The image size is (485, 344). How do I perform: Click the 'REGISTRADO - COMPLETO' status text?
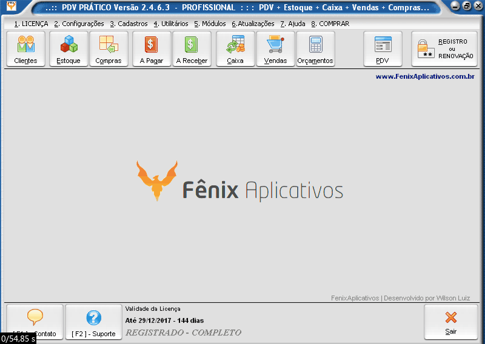183,332
